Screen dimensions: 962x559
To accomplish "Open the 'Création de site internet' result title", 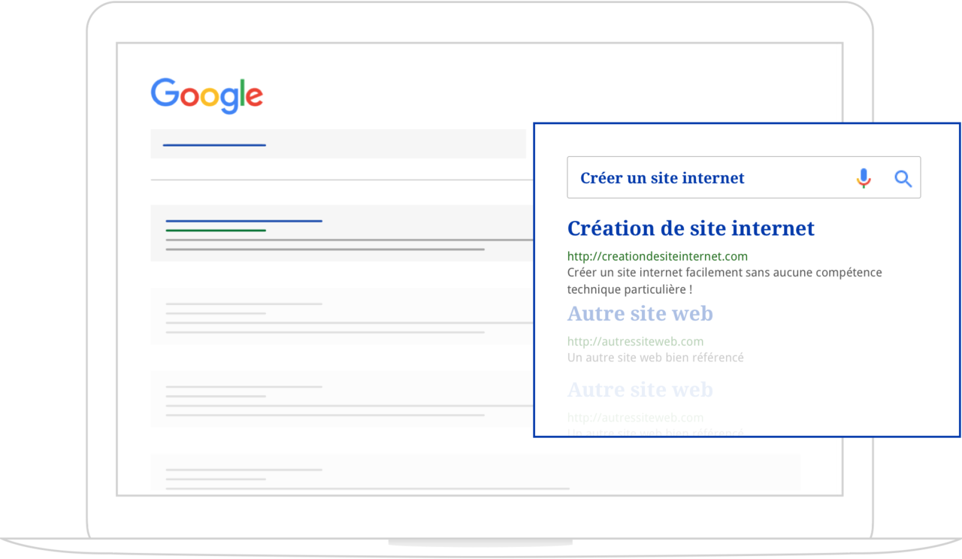I will 691,228.
